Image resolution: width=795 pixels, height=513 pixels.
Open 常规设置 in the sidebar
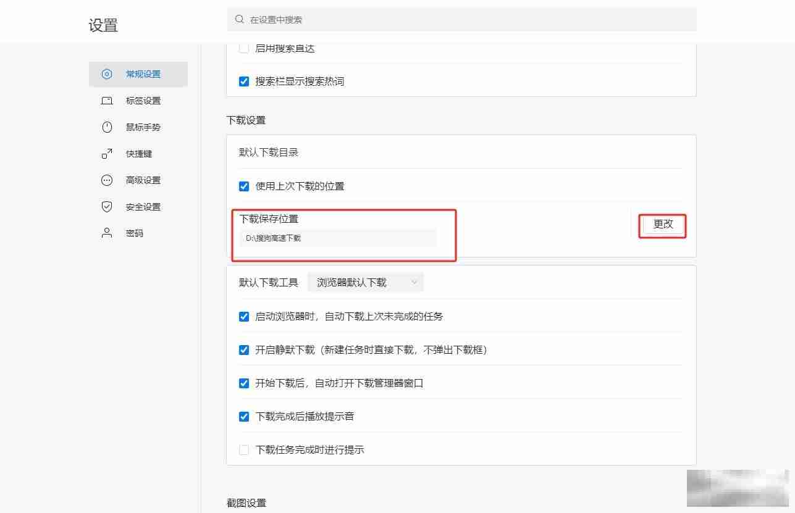click(x=138, y=74)
